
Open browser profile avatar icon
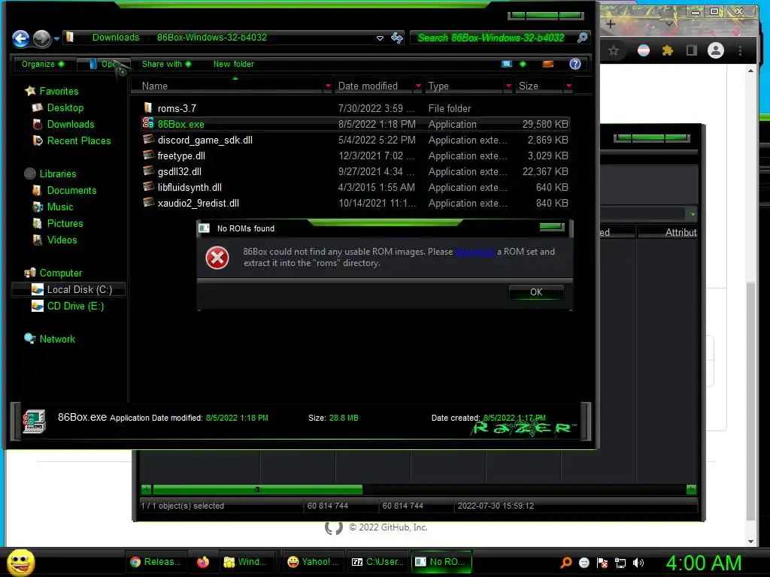point(716,50)
